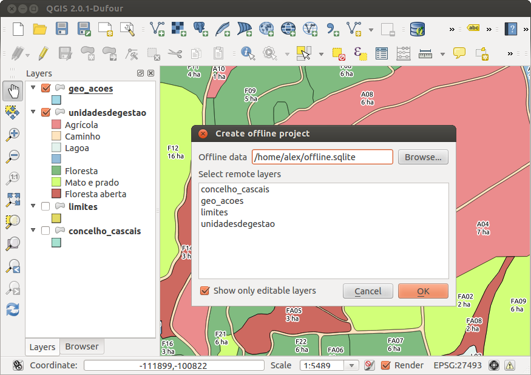Select the Identify Features tool

248,53
